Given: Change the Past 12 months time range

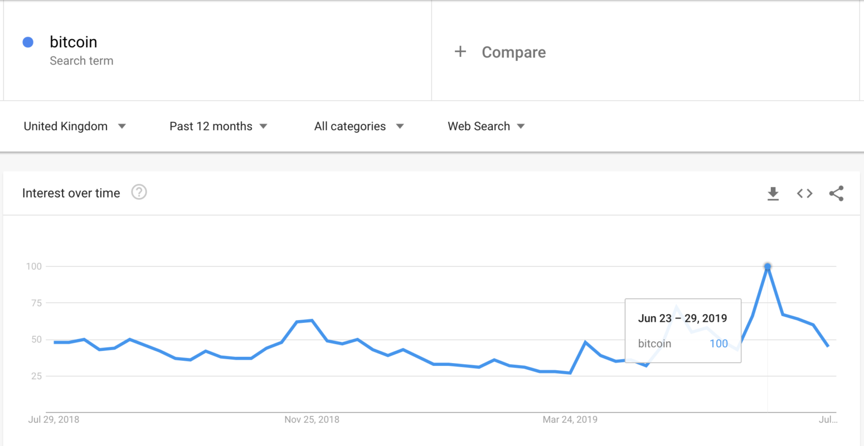Looking at the screenshot, I should tap(218, 126).
